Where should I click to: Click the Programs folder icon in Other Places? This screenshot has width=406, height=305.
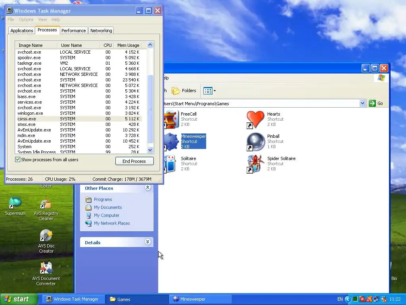(88, 199)
